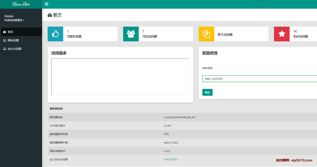Focus the 请输入修改密码 password field
The width and height of the screenshot is (317, 167).
[259, 79]
